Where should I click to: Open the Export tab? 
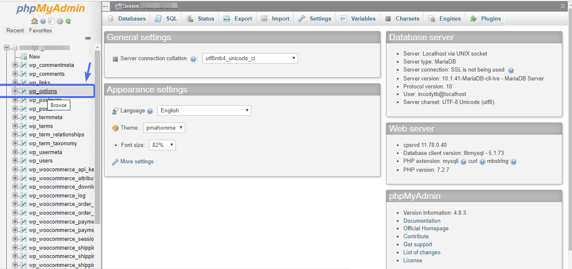(238, 19)
